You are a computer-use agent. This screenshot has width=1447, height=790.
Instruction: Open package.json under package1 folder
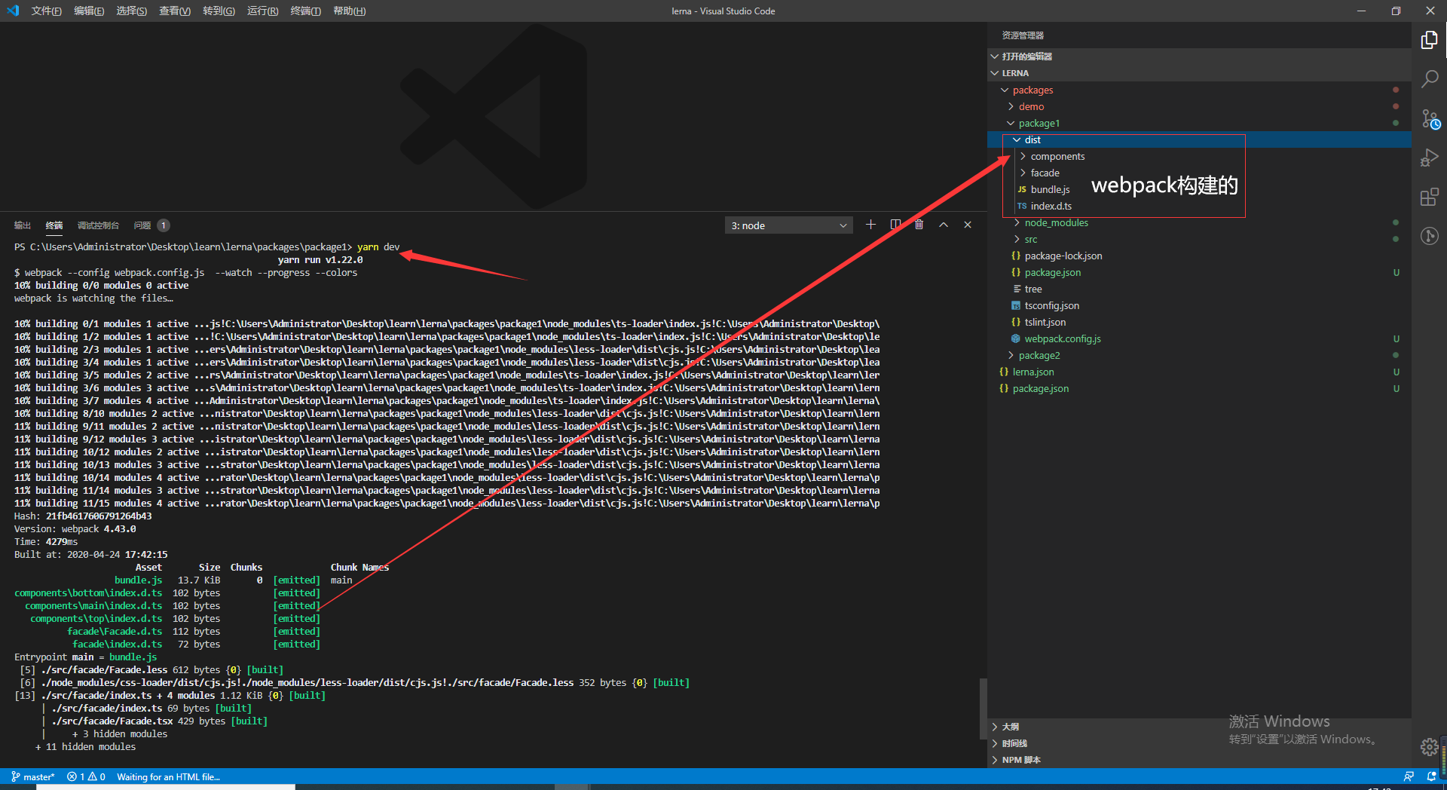pos(1052,272)
